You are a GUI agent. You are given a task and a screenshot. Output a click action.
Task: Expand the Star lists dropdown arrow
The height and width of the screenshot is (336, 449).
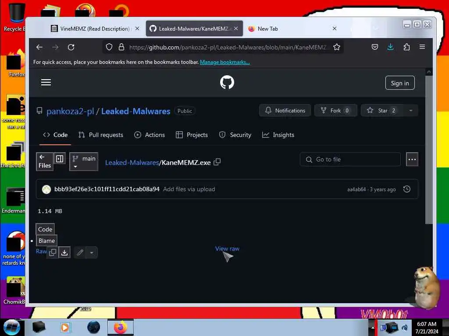click(411, 111)
